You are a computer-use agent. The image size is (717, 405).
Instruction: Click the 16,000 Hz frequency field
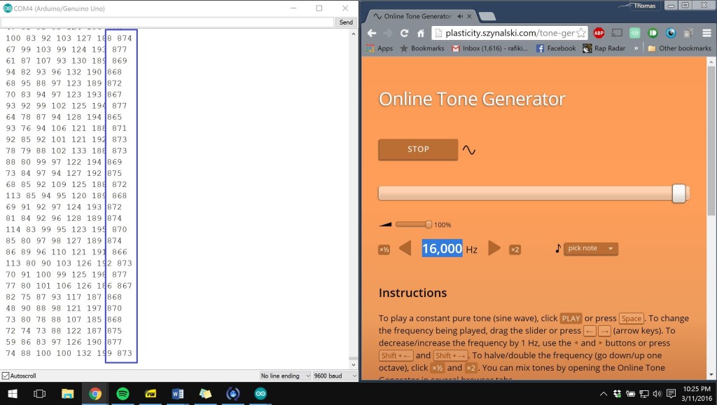click(x=441, y=249)
